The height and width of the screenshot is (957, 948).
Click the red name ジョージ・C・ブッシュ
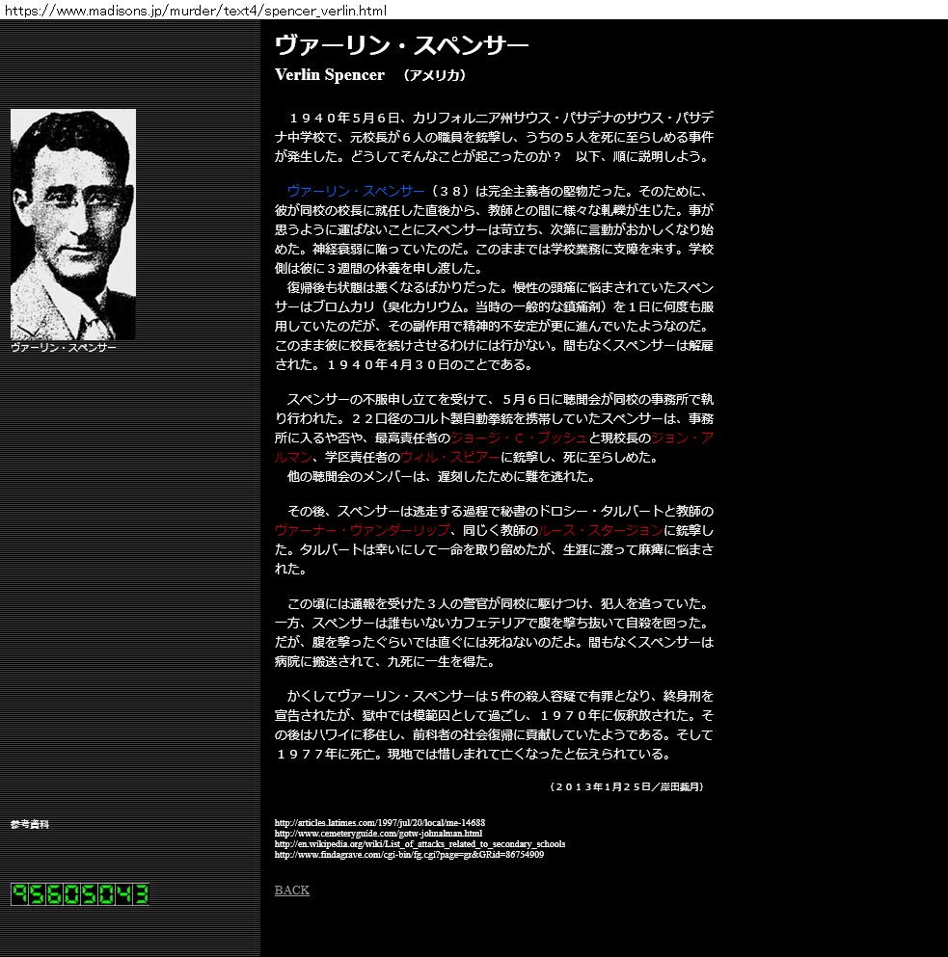click(x=519, y=439)
